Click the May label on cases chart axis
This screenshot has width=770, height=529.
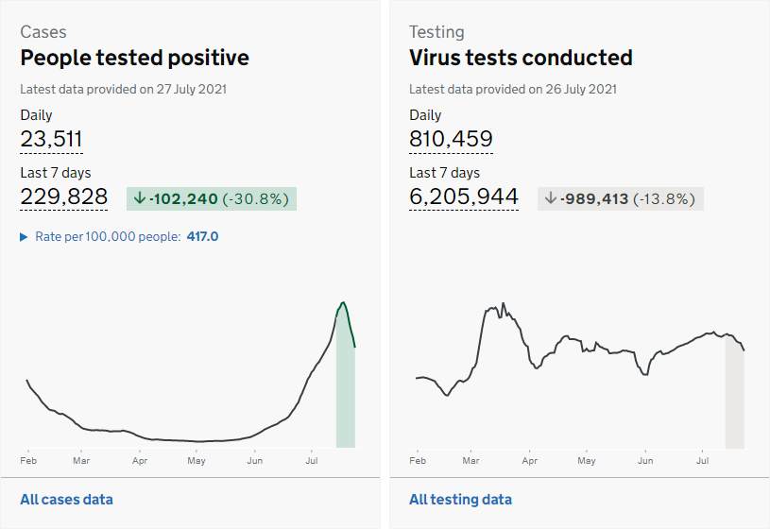pyautogui.click(x=197, y=461)
